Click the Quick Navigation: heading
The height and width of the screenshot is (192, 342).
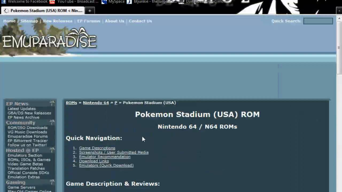point(94,138)
